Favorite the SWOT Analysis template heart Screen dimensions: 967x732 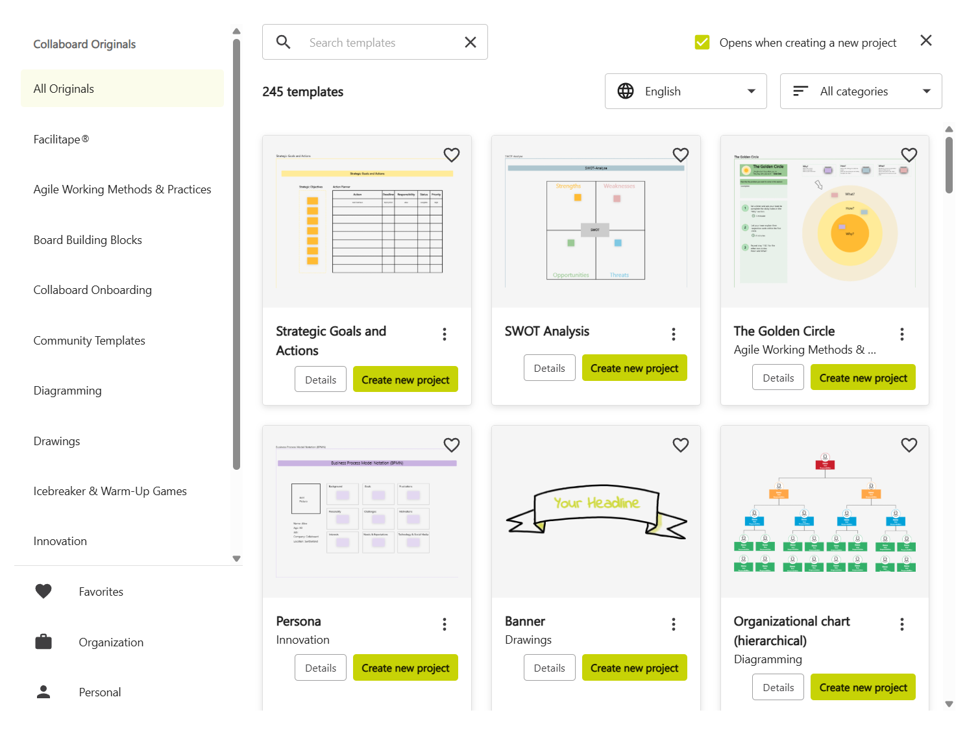[x=680, y=155]
